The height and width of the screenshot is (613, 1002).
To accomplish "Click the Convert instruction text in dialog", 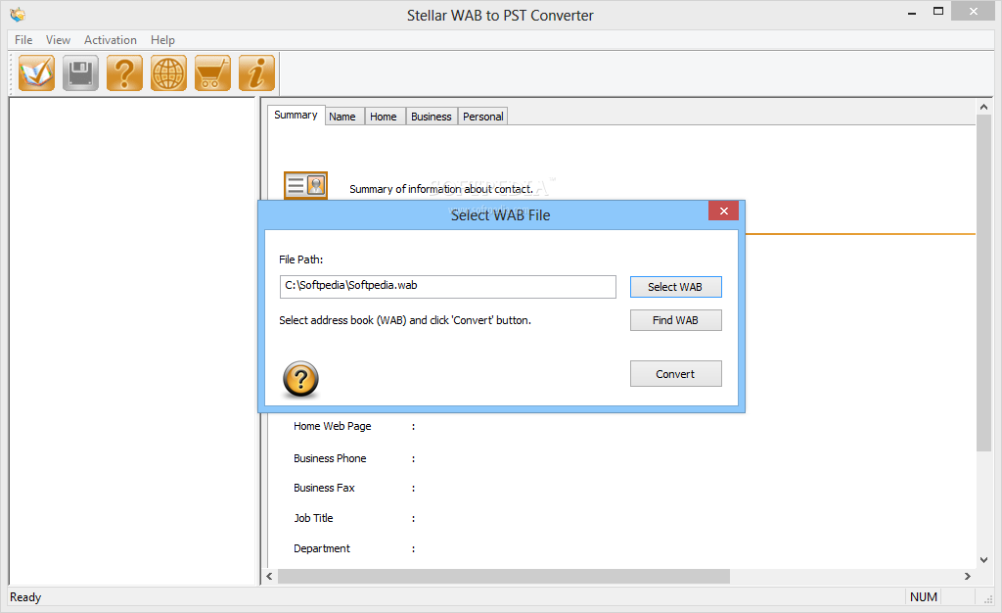I will click(x=405, y=320).
